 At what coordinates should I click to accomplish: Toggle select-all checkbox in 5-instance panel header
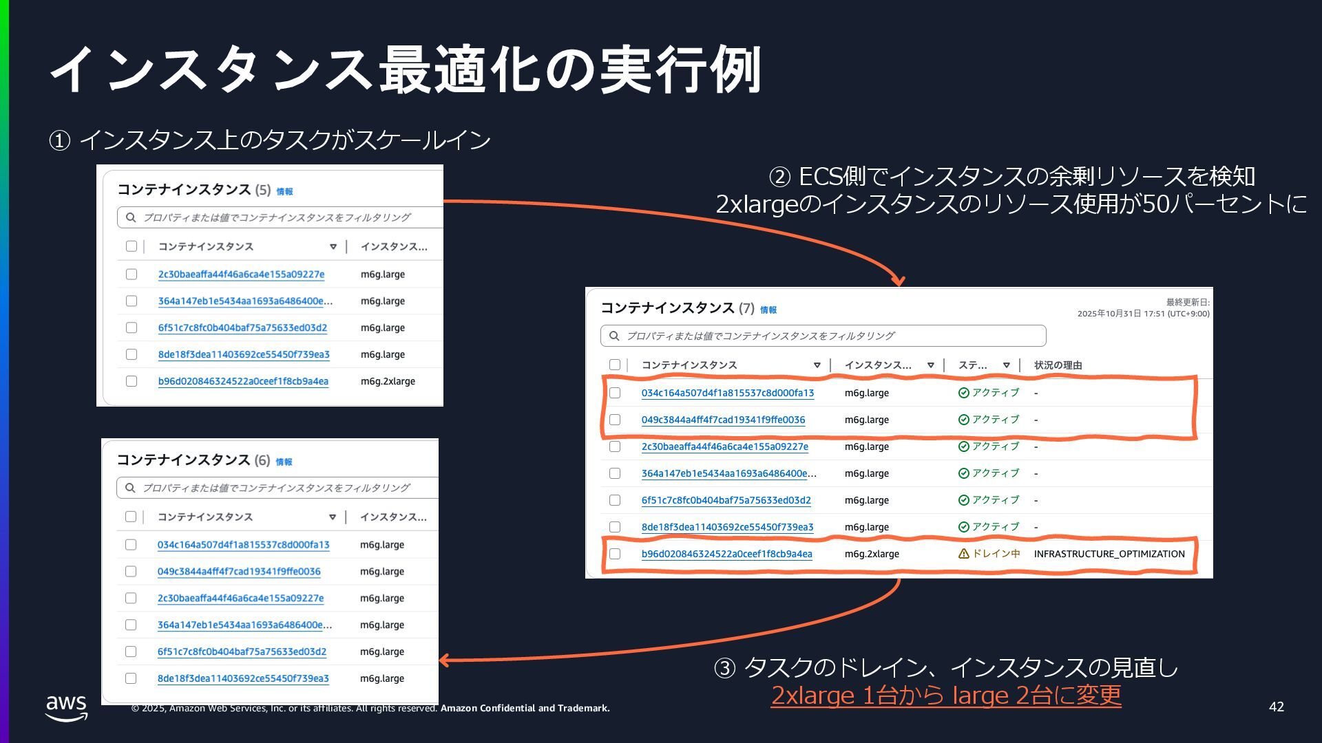[x=132, y=246]
